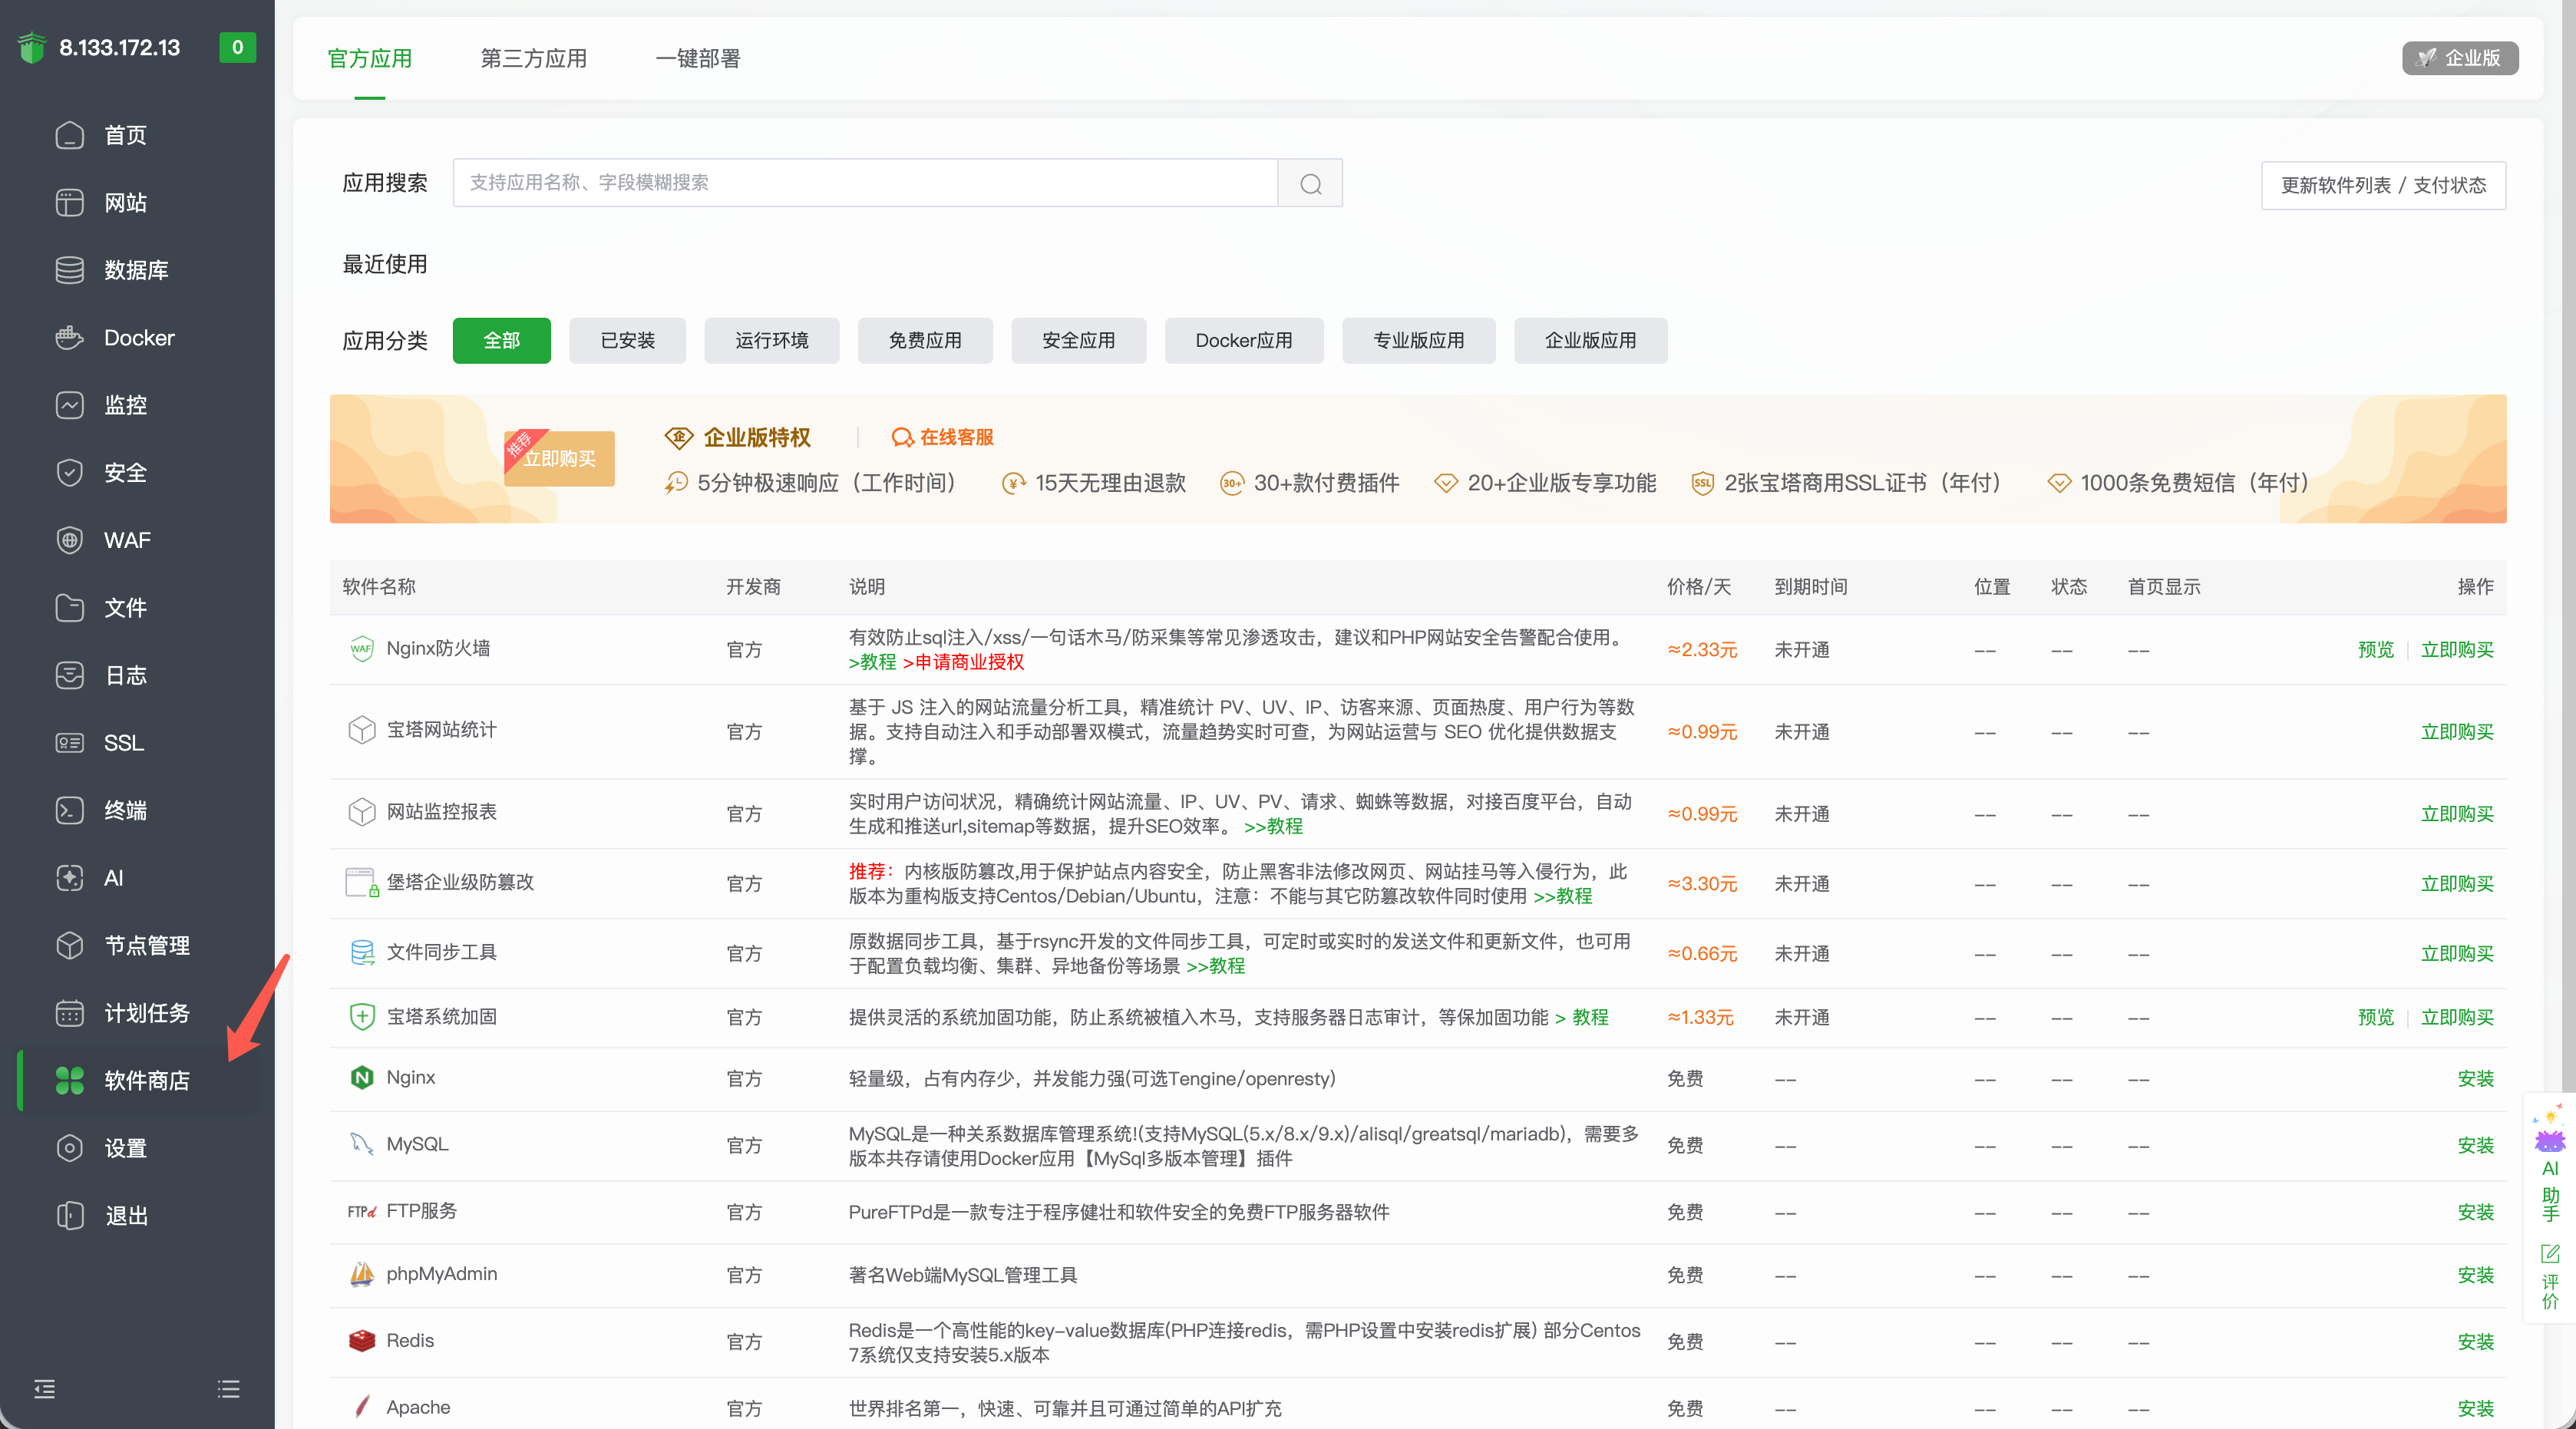Click the Redis app icon
Viewport: 2576px width, 1429px height.
point(361,1341)
